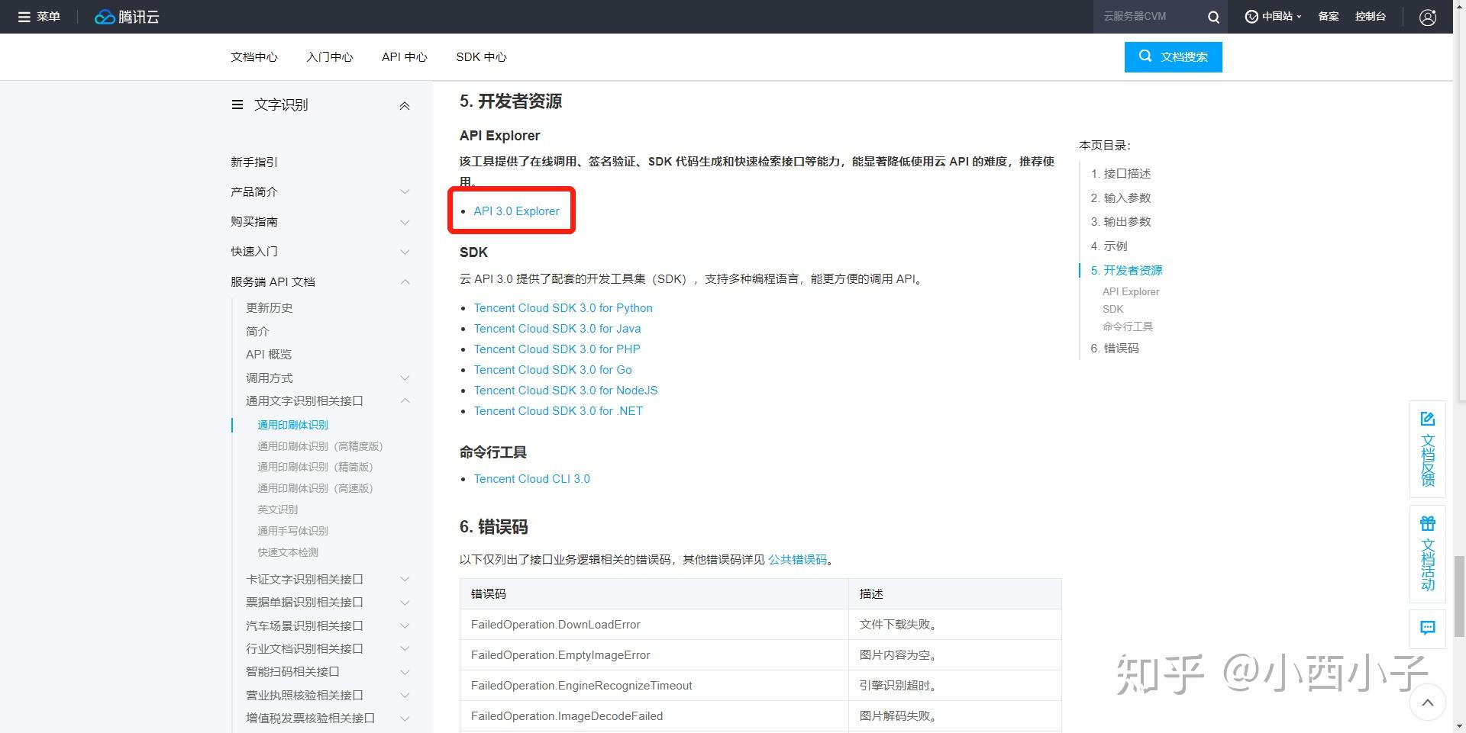This screenshot has width=1466, height=733.
Task: Expand 行业文档识别相关接口 group
Action: [x=405, y=649]
